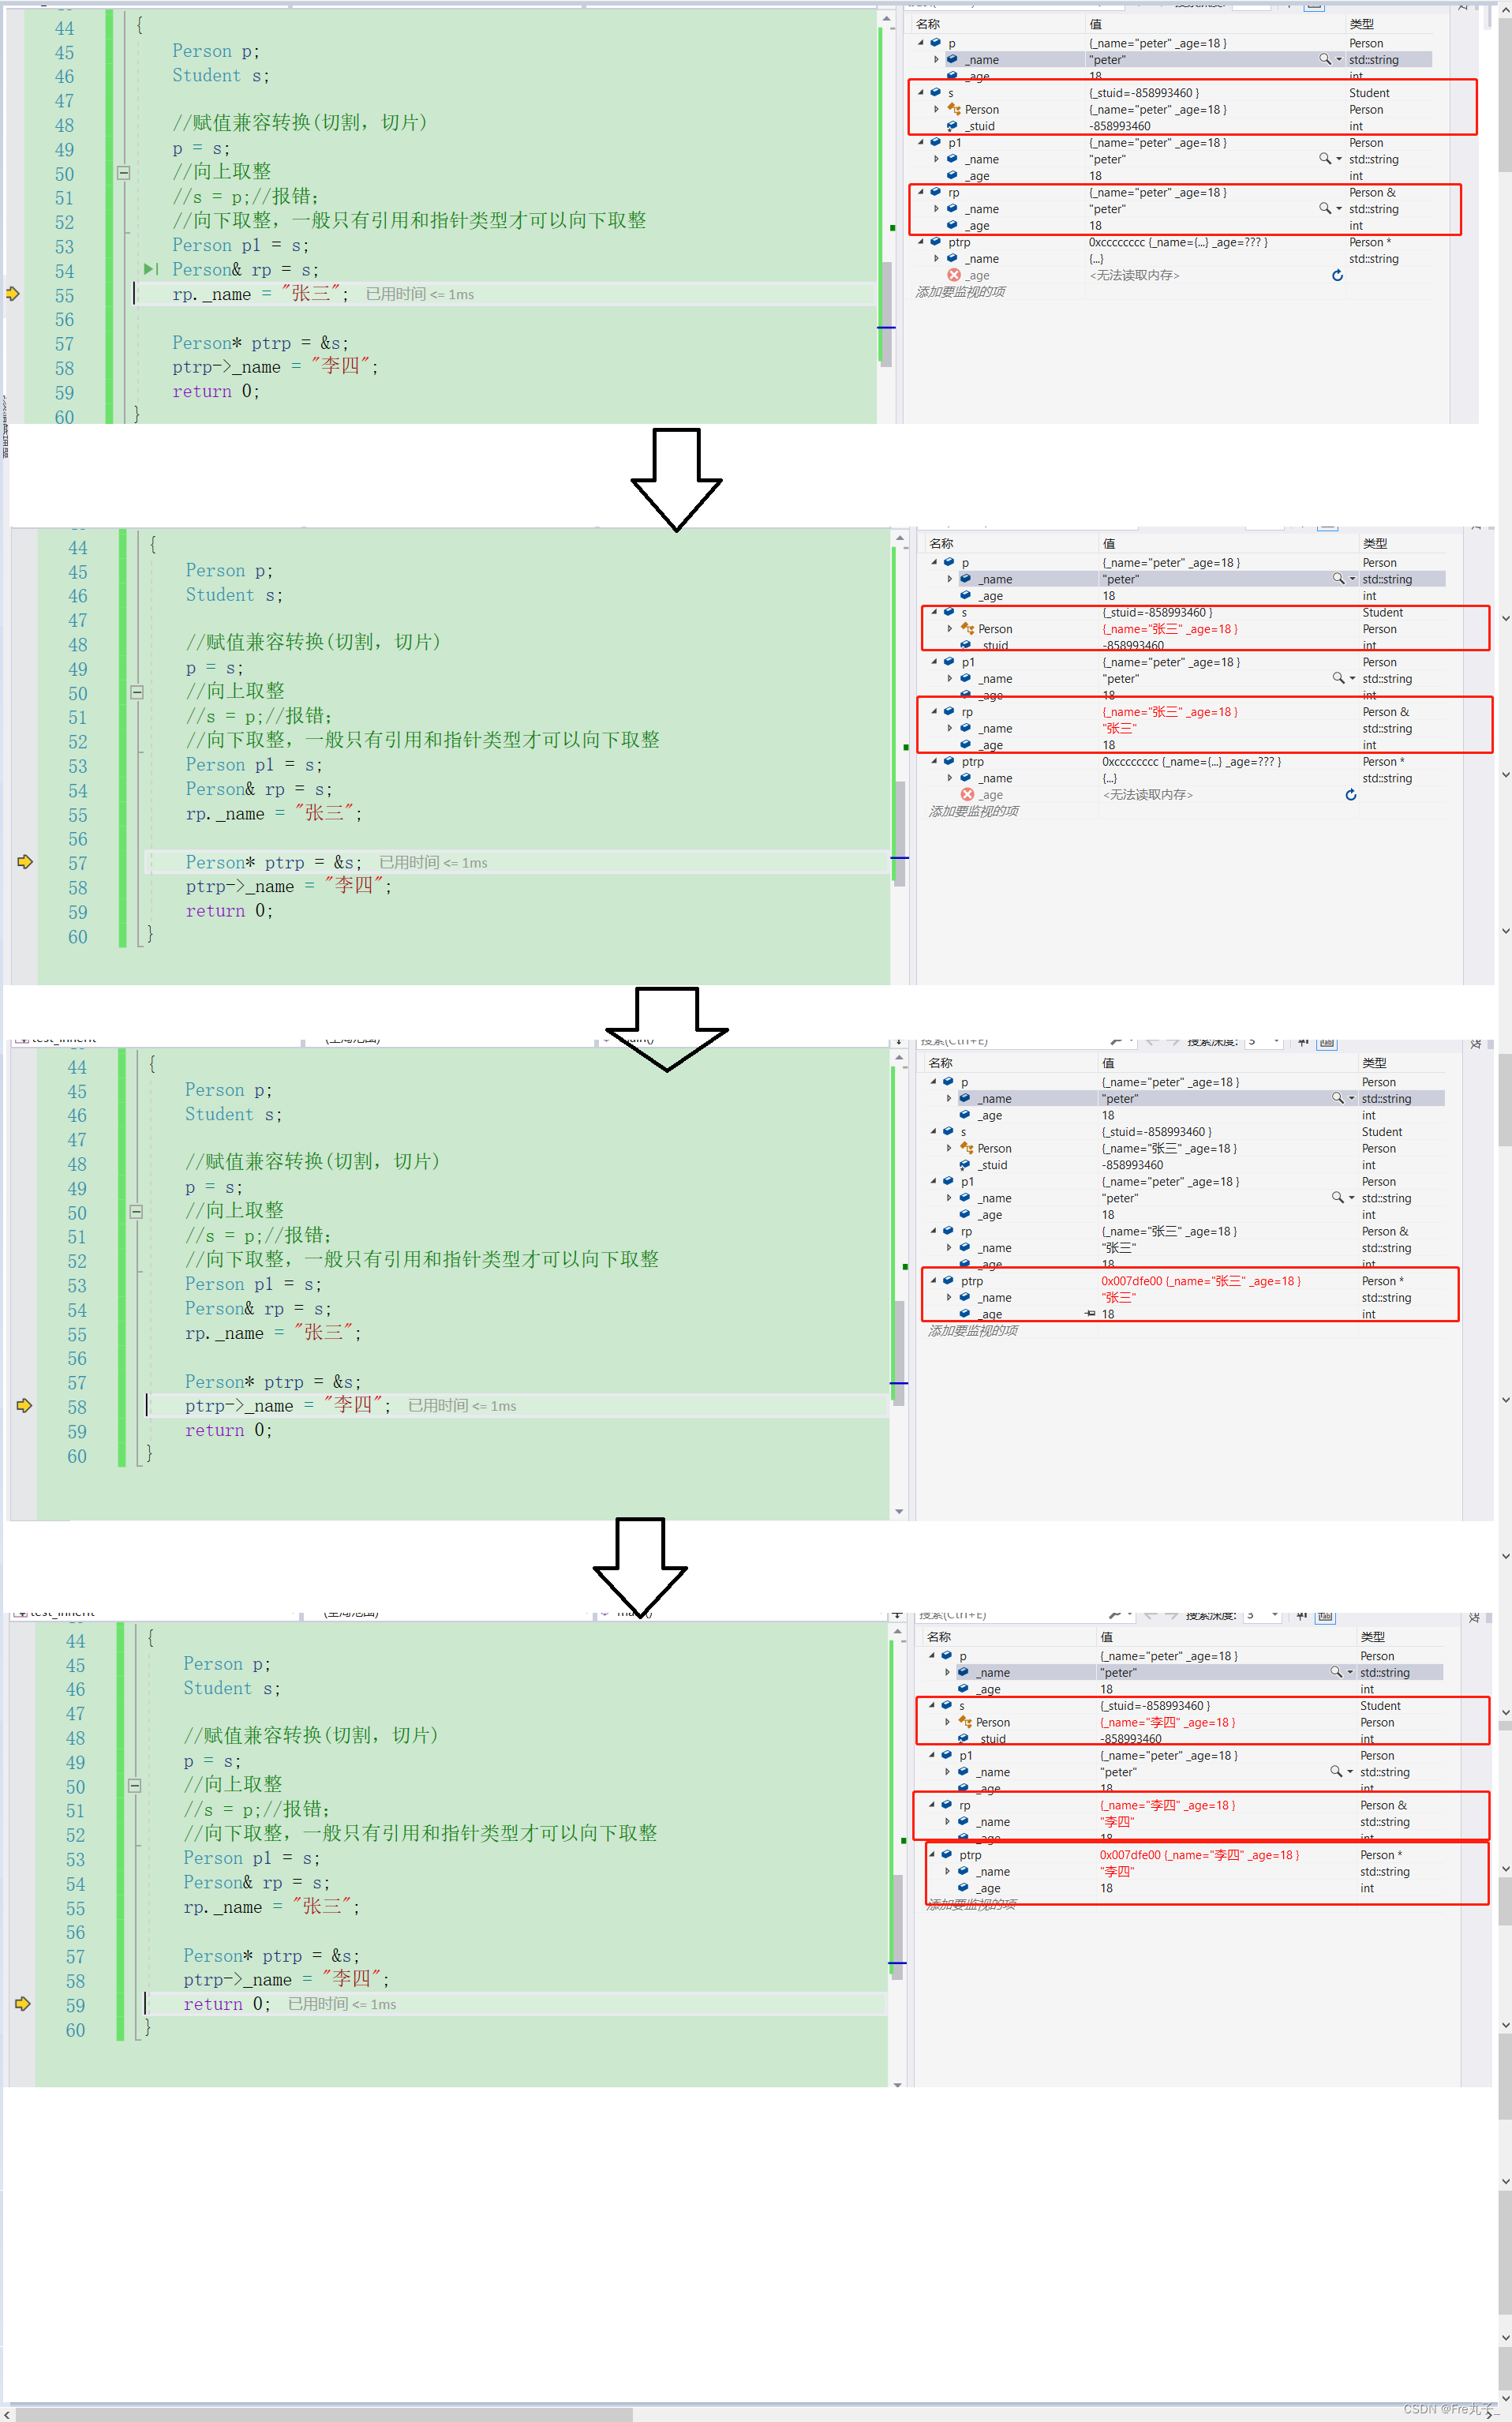Click 添加要监视的项 field in the first watch window
Viewport: 1512px width, 2422px height.
[x=960, y=292]
